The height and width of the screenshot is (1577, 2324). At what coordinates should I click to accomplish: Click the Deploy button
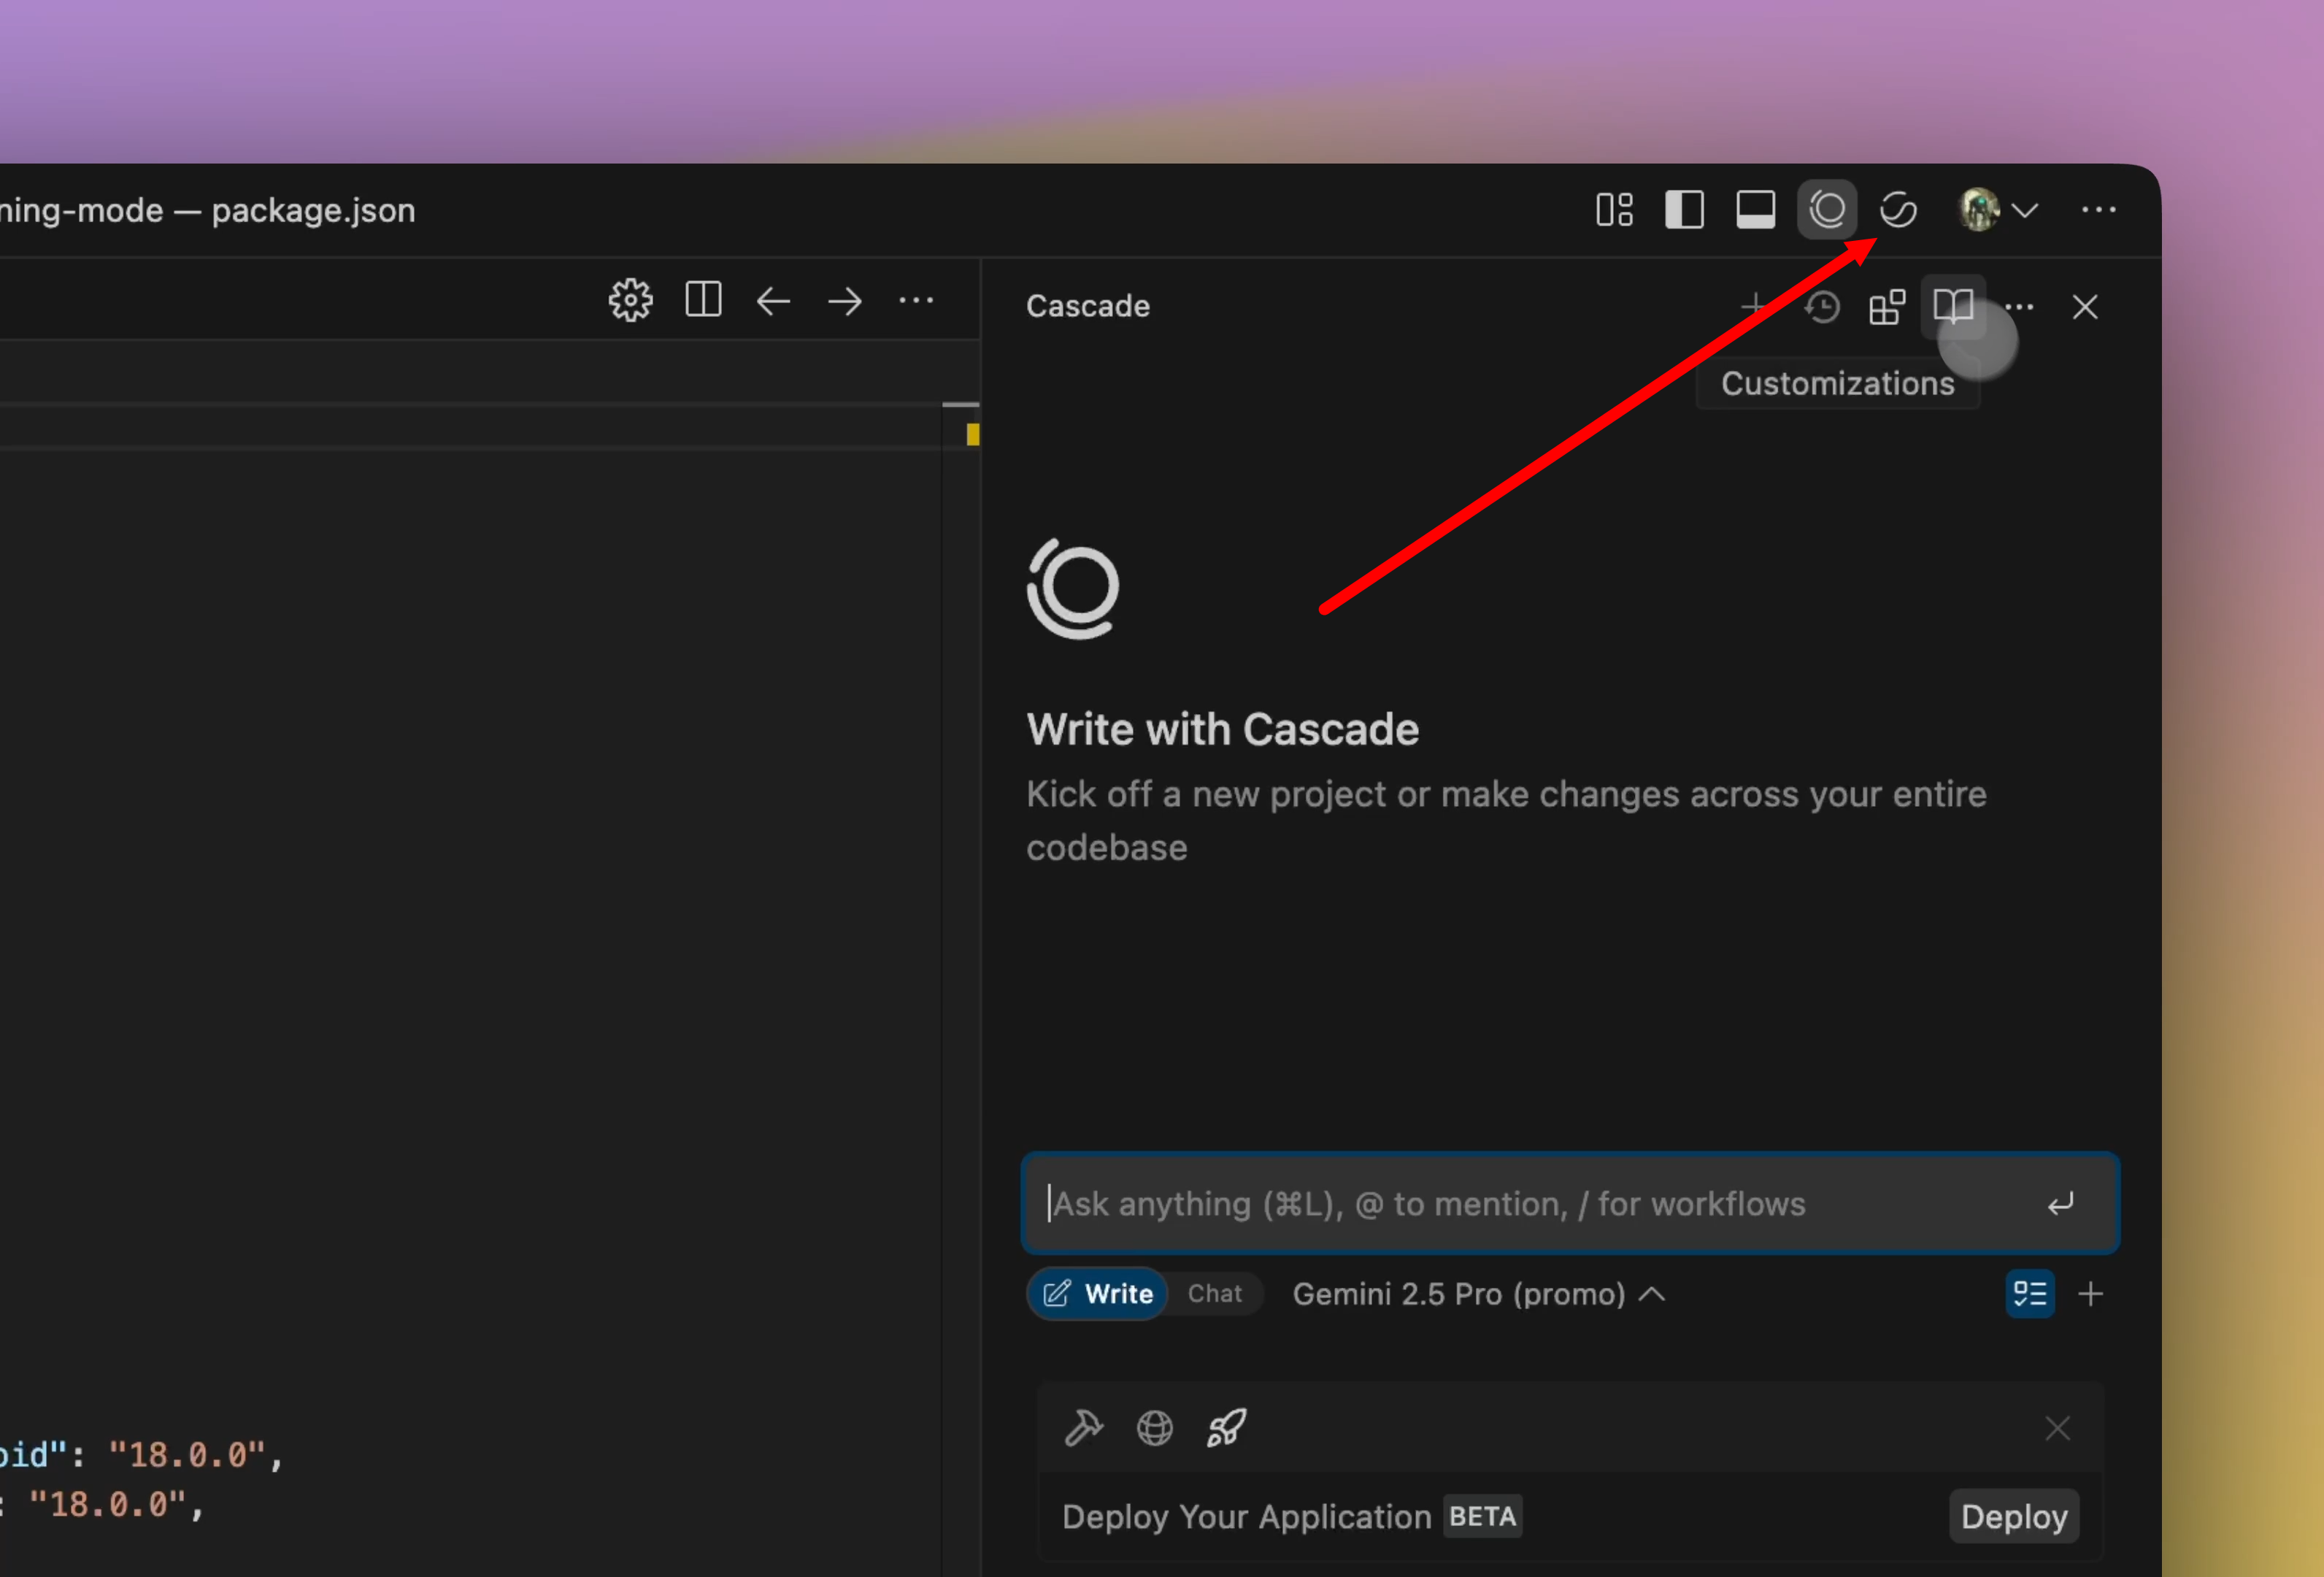2014,1517
